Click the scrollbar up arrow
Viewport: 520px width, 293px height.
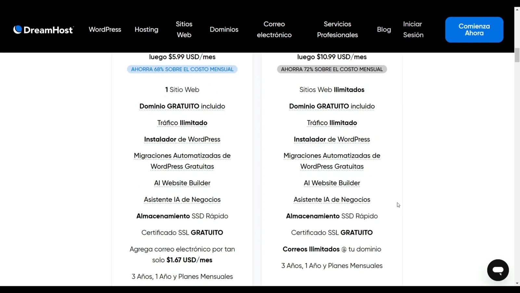(517, 9)
